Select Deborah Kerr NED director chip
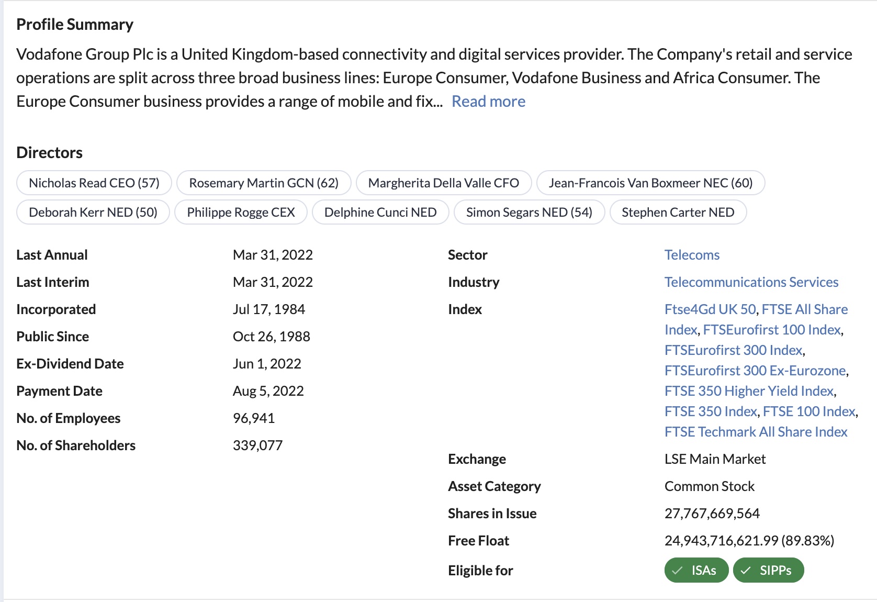877x602 pixels. click(93, 212)
